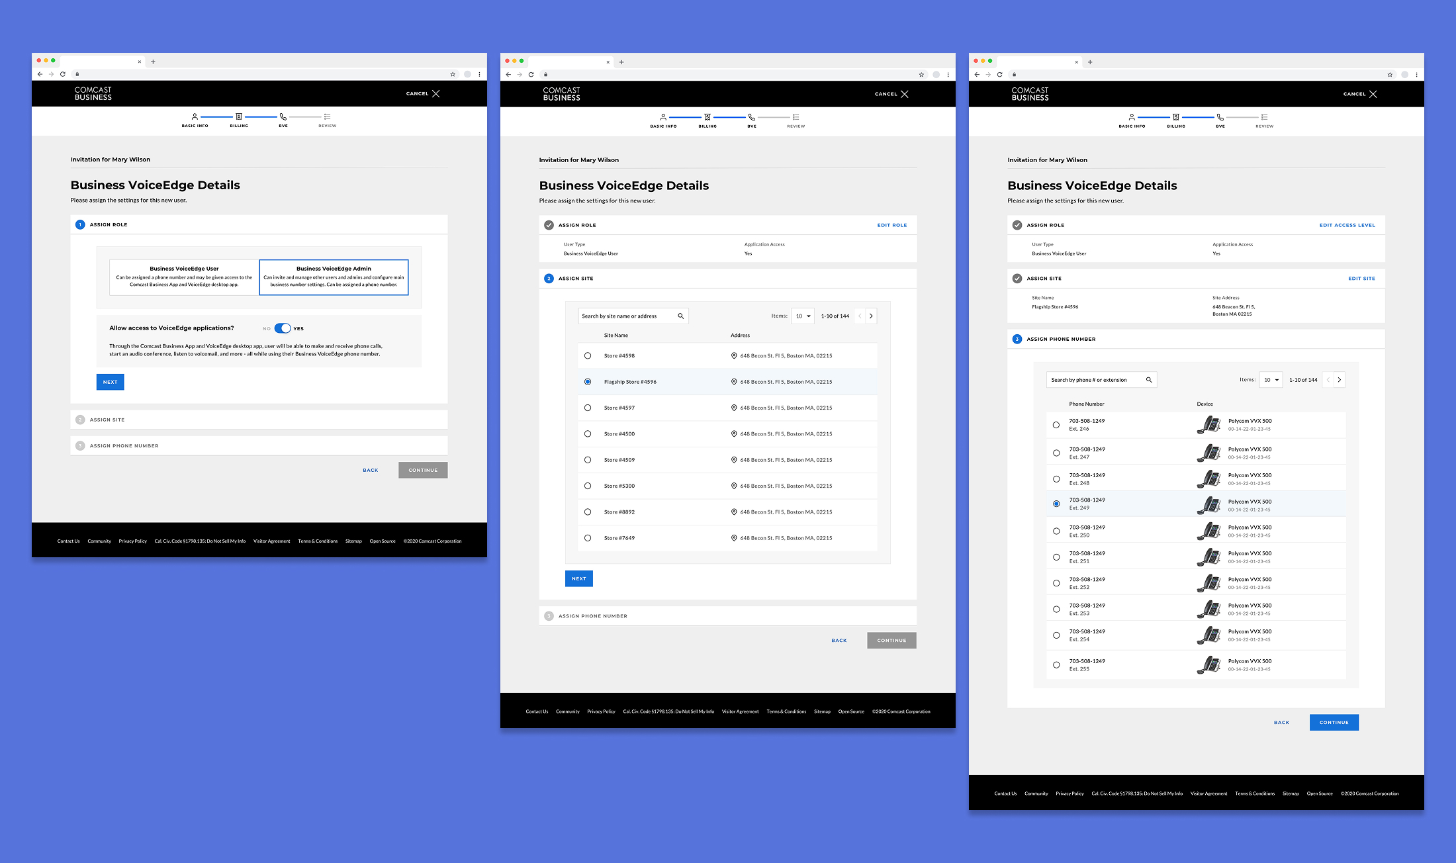Open browser menu dots in middle window
Screen dimensions: 1456x863
(x=948, y=74)
